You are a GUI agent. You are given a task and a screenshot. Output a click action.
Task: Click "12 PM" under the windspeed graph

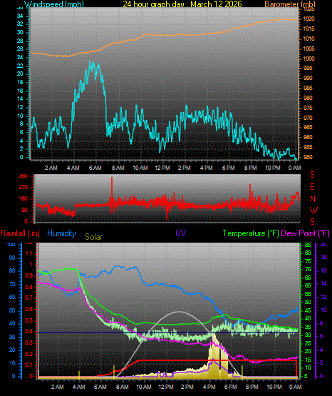coord(162,168)
